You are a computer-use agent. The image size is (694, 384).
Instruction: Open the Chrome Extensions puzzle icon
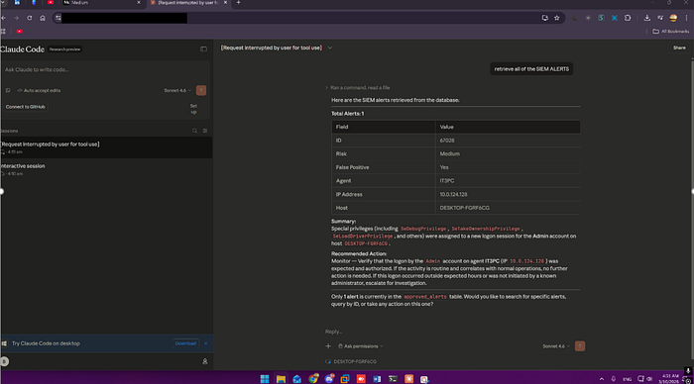pos(628,18)
